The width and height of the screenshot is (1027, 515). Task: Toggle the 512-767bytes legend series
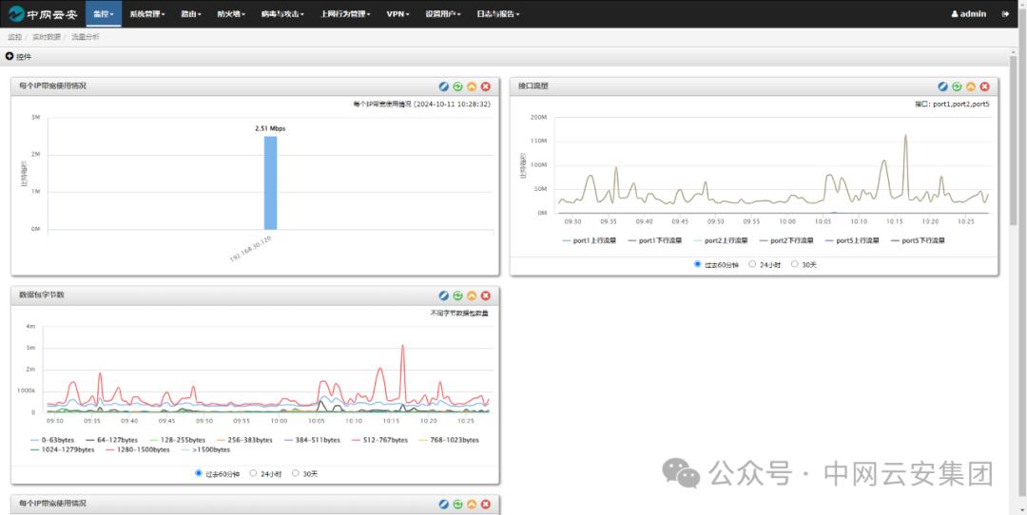pos(379,440)
